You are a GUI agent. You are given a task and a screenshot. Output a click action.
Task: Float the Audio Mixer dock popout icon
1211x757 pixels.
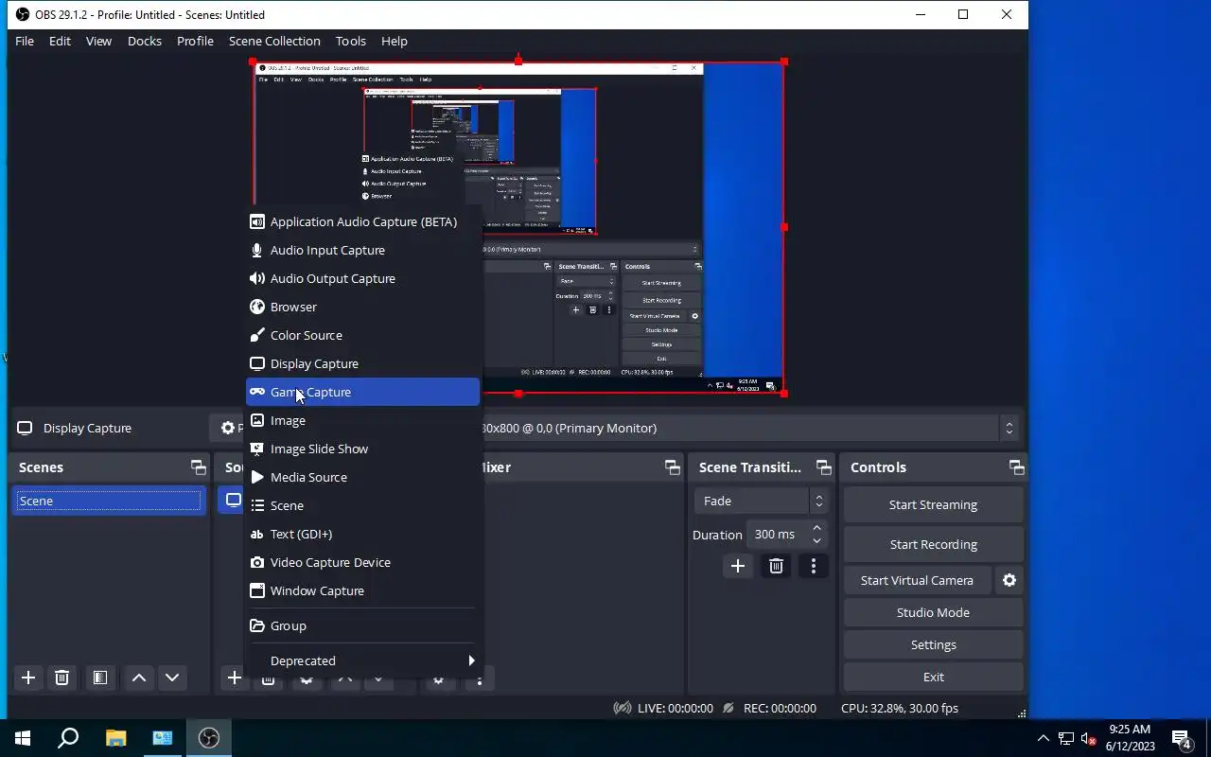point(673,467)
